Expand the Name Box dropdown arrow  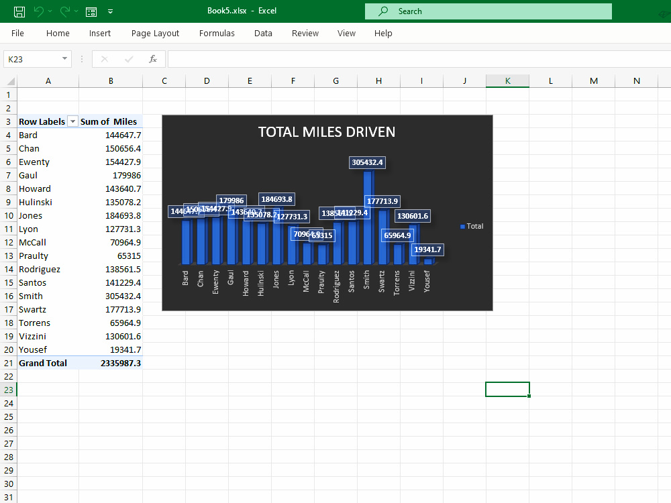click(x=64, y=58)
